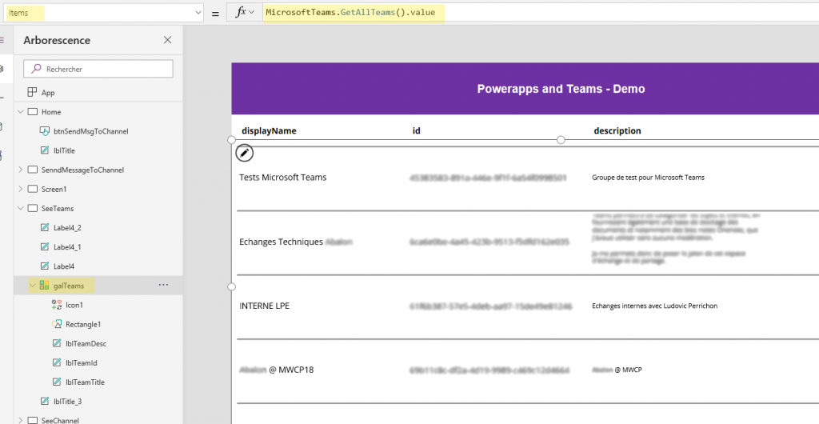
Task: Select Label4 control
Action: pyautogui.click(x=64, y=266)
